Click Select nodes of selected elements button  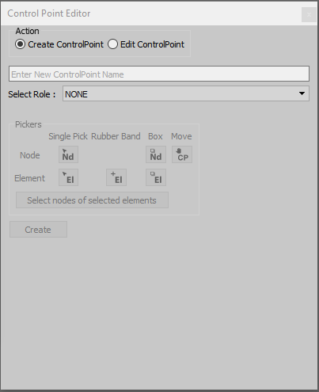tap(92, 200)
